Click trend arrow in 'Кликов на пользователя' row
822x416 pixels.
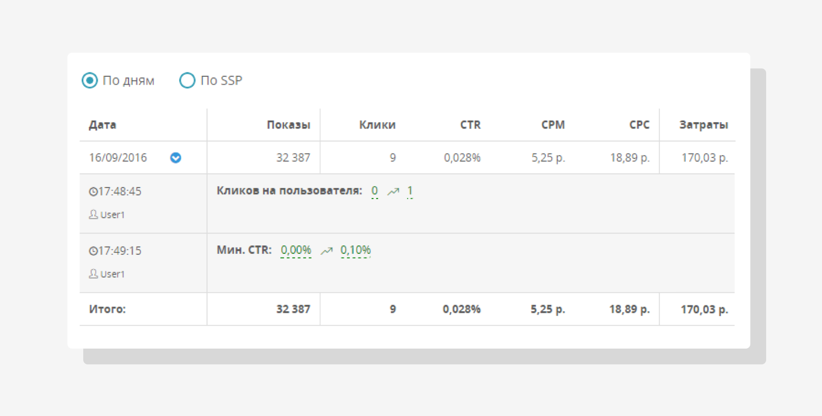click(393, 192)
